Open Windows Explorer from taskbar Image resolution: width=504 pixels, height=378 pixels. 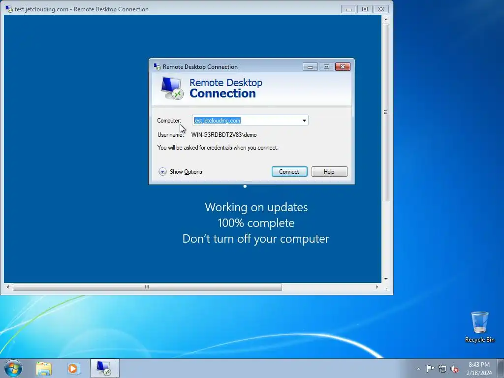click(44, 368)
